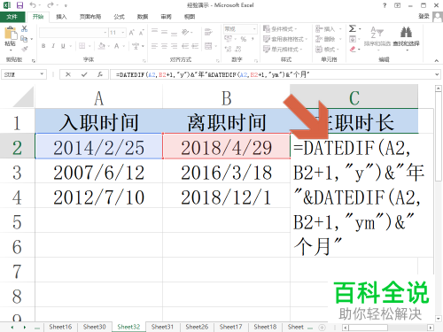Click the text Orientation icon
Image resolution: width=443 pixels, height=332 pixels.
185,32
